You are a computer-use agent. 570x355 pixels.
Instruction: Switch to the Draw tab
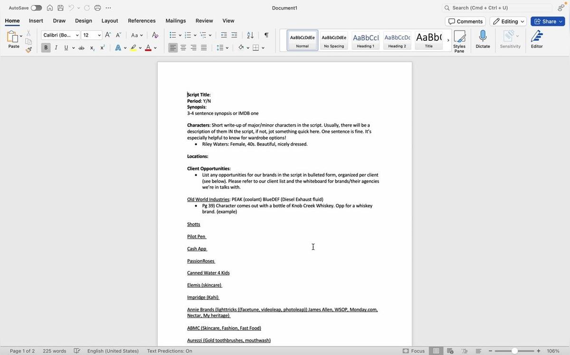[59, 21]
